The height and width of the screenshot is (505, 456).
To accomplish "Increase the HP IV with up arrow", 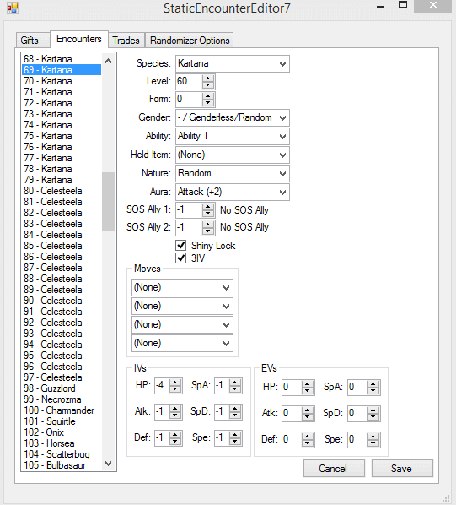I will point(175,383).
